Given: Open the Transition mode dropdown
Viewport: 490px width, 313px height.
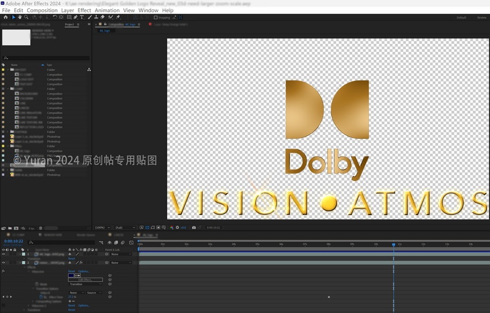Looking at the screenshot, I should tap(85, 284).
